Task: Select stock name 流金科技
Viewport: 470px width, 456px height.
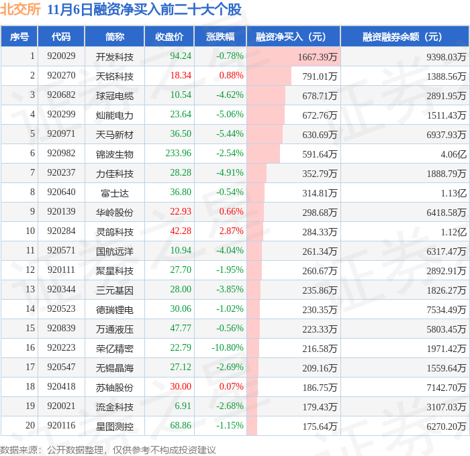Action: pyautogui.click(x=115, y=407)
